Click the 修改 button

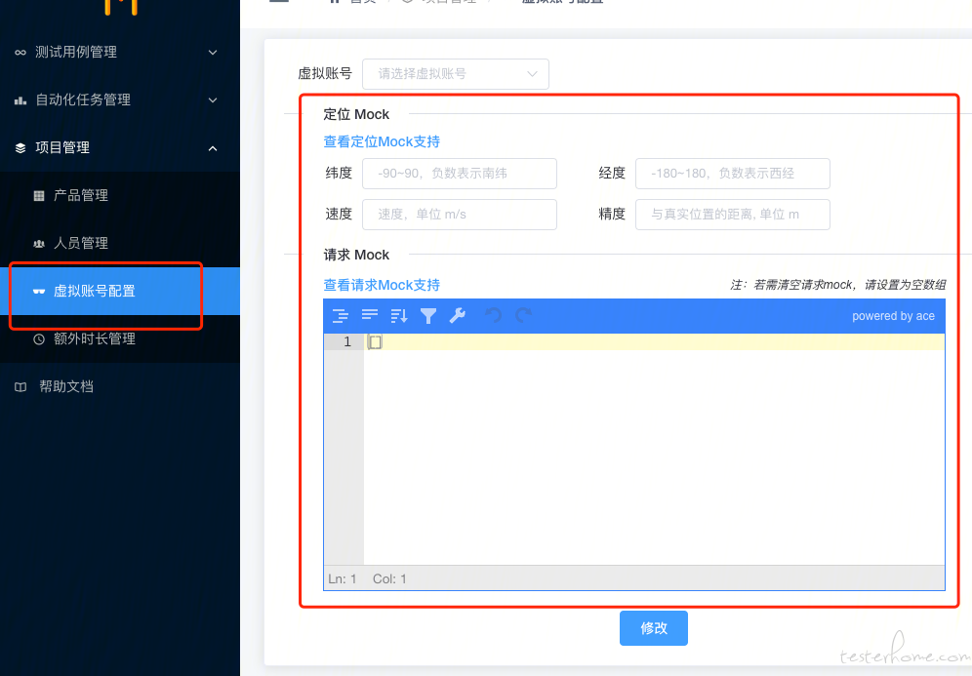tap(654, 628)
